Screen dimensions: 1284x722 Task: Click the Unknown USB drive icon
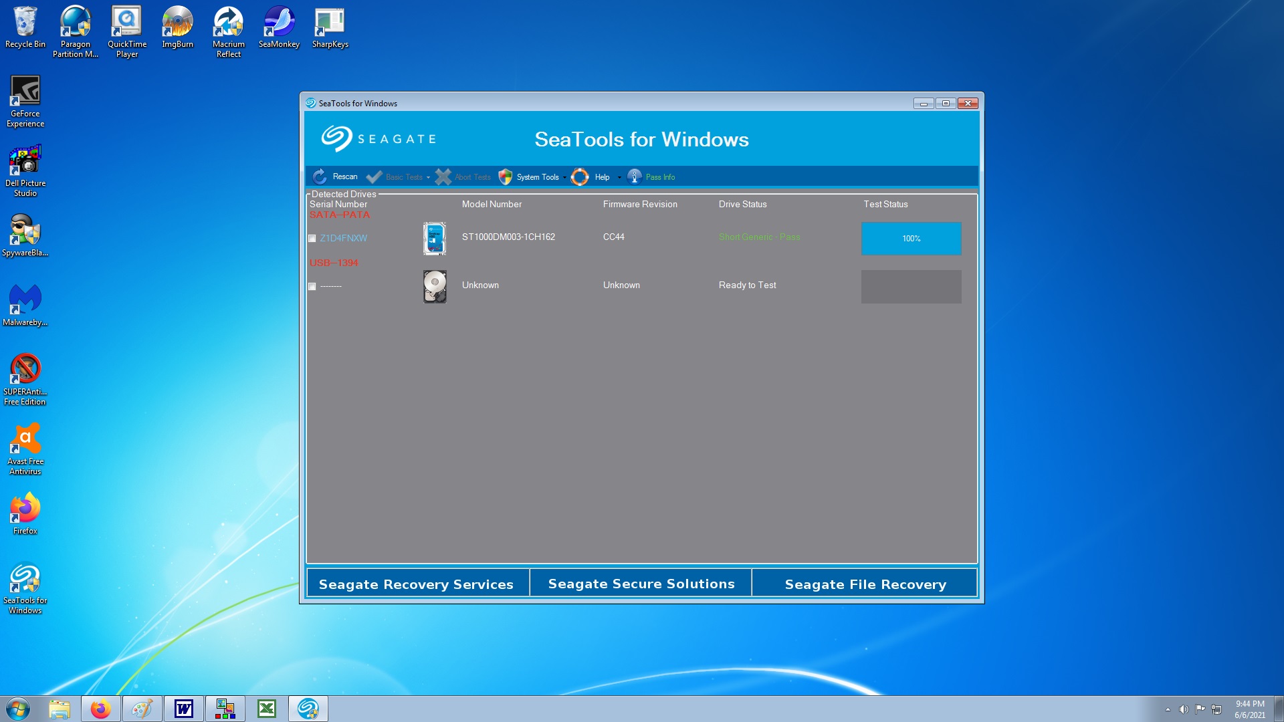(435, 286)
